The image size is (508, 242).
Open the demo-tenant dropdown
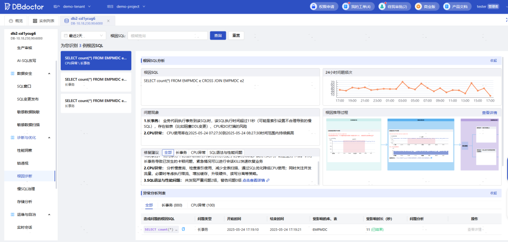click(x=77, y=7)
